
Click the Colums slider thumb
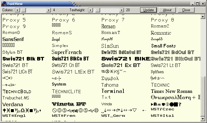(24, 10)
